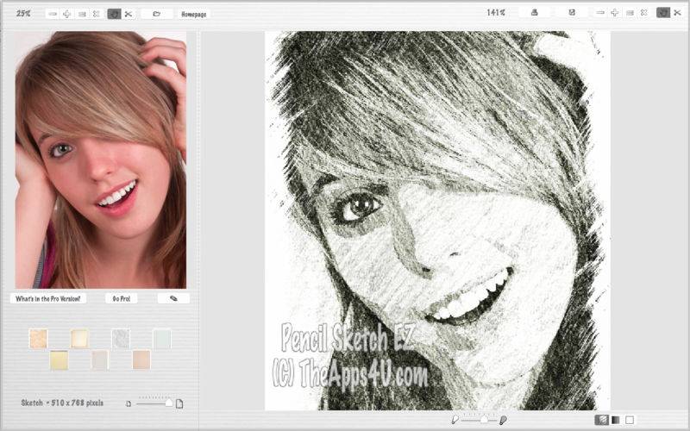Image resolution: width=690 pixels, height=431 pixels.
Task: Print the sketch with the printer icon
Action: click(534, 12)
